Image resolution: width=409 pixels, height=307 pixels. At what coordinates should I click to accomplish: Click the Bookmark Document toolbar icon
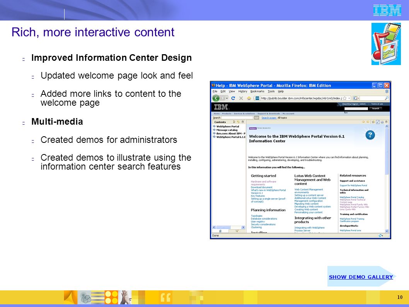click(x=378, y=122)
